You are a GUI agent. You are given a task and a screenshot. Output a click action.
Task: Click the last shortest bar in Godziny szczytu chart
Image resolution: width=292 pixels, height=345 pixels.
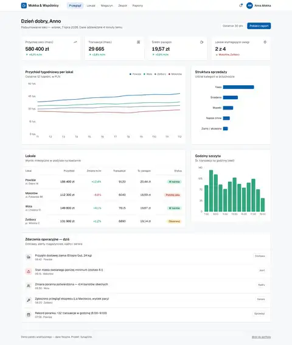click(263, 205)
